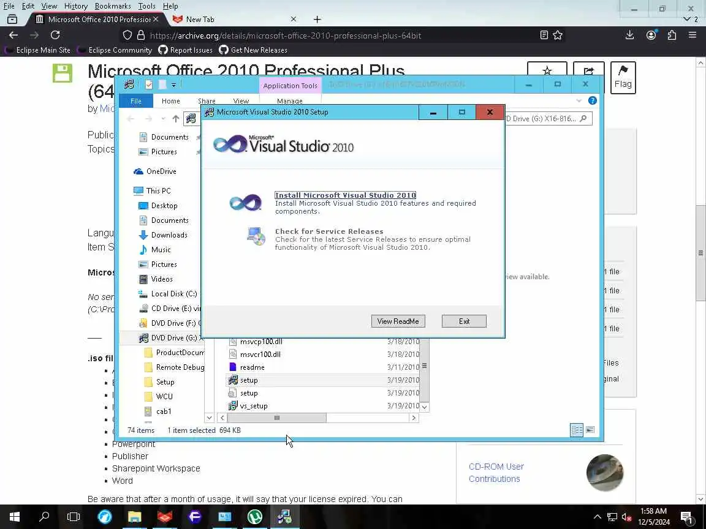This screenshot has height=529, width=706.
Task: Click Explorer search box for DVD Drive
Action: pos(547,119)
